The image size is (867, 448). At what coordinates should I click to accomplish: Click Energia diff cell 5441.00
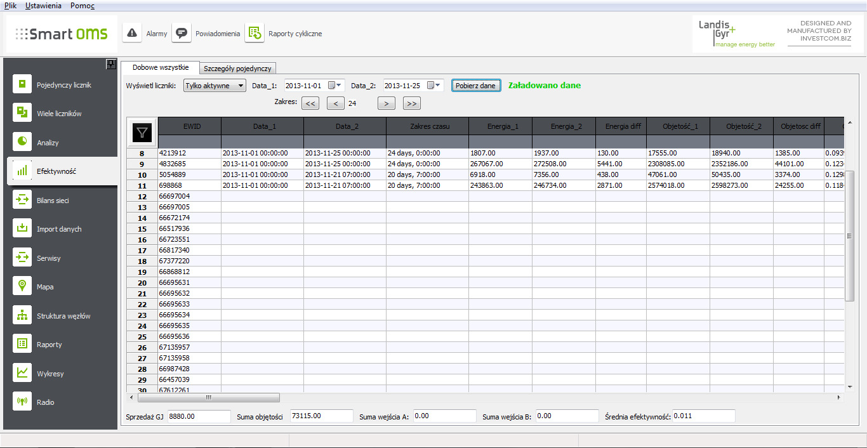click(621, 164)
